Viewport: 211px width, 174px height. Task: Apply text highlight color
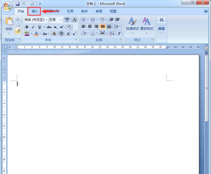pos(27,33)
